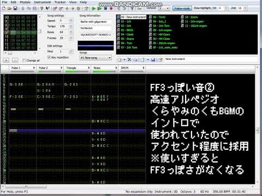Open the Edit menu
The height and width of the screenshot is (196, 262).
click(14, 2)
